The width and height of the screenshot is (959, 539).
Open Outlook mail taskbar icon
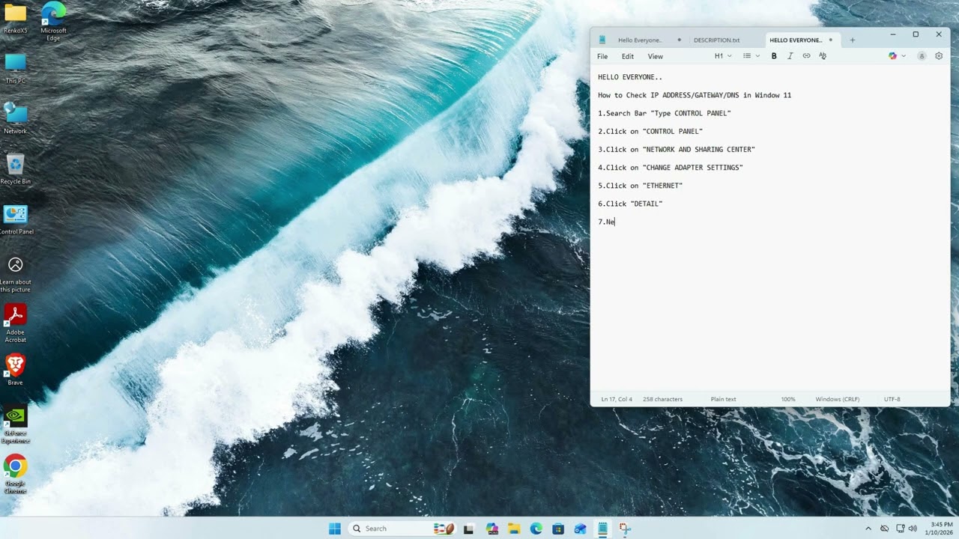click(x=581, y=529)
